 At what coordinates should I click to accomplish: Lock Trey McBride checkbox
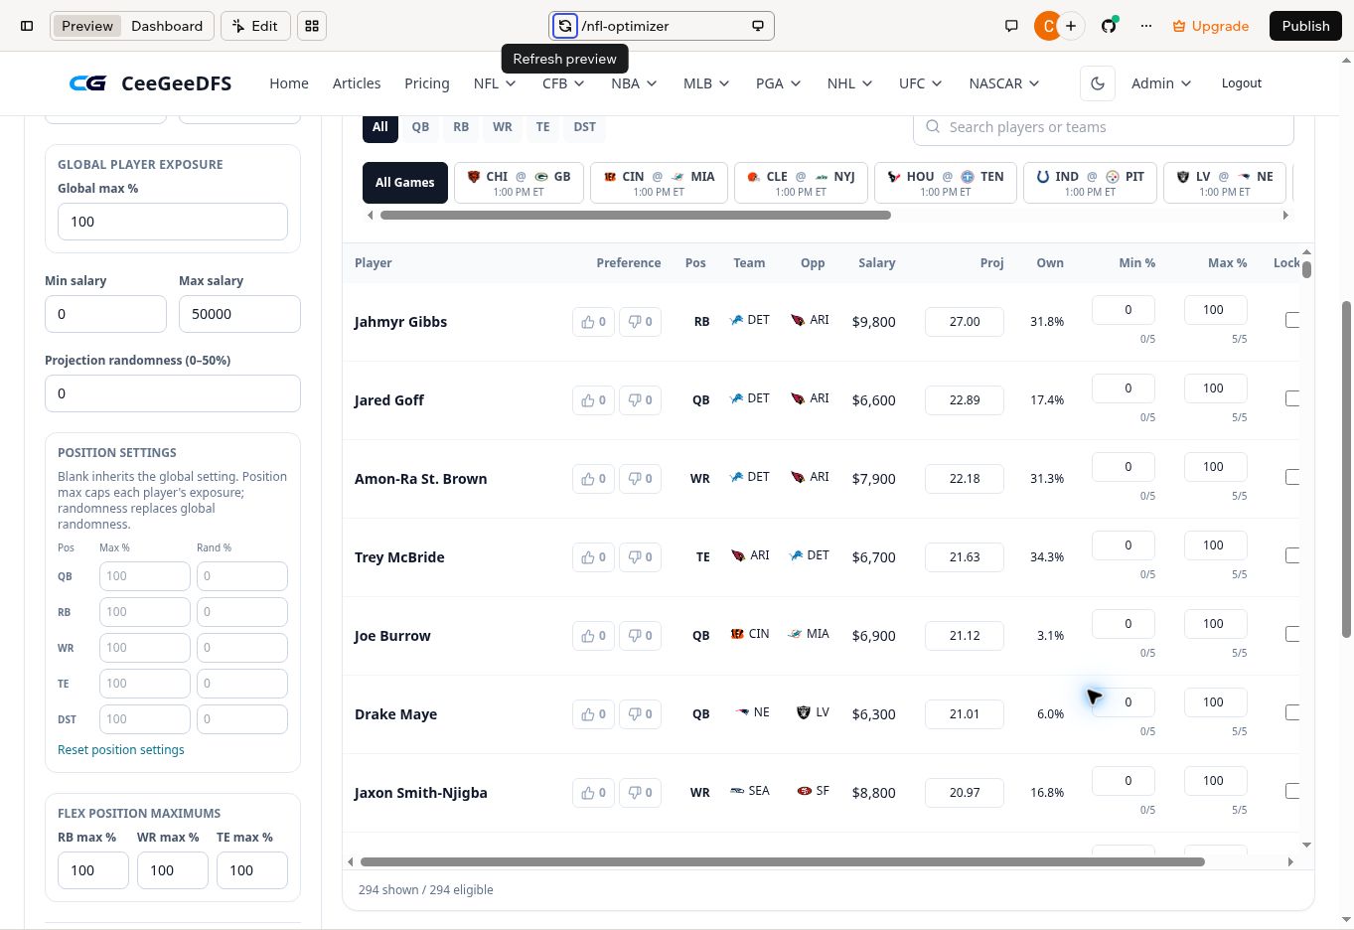pyautogui.click(x=1292, y=555)
